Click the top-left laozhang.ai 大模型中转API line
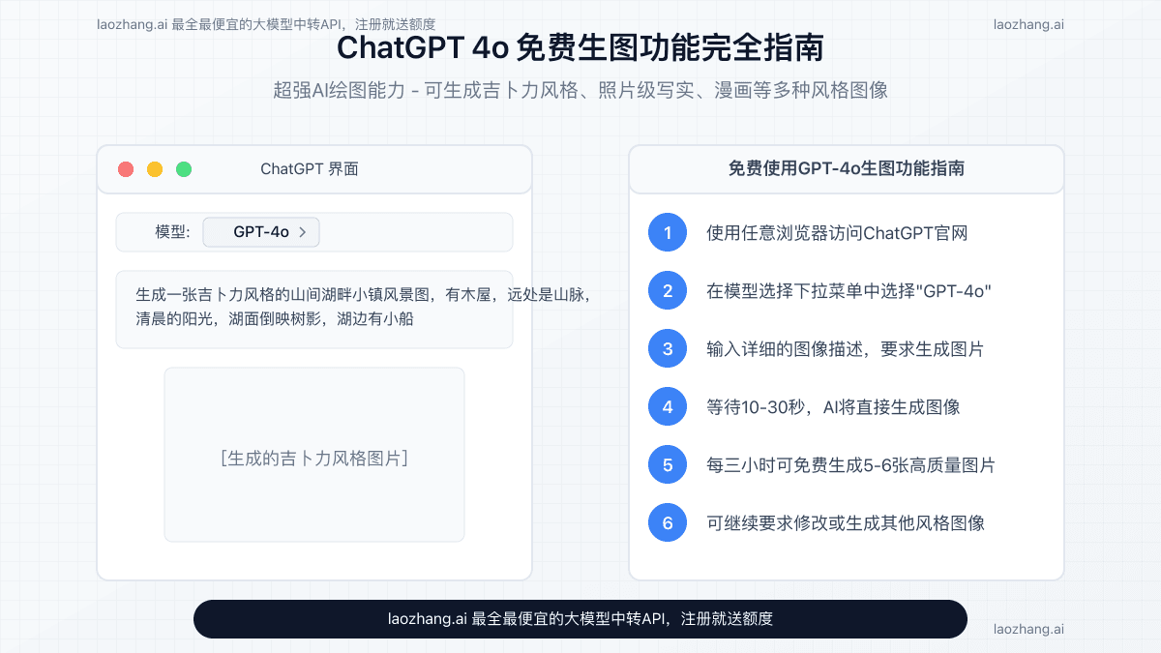Screen dimensions: 1161x653 pyautogui.click(x=266, y=24)
